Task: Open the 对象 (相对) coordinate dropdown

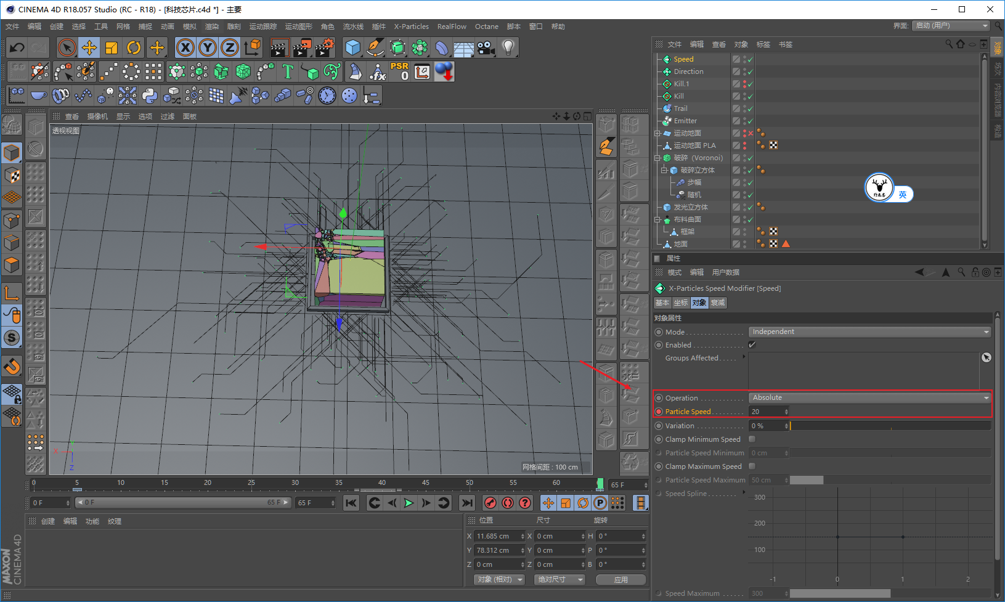Action: pyautogui.click(x=499, y=580)
